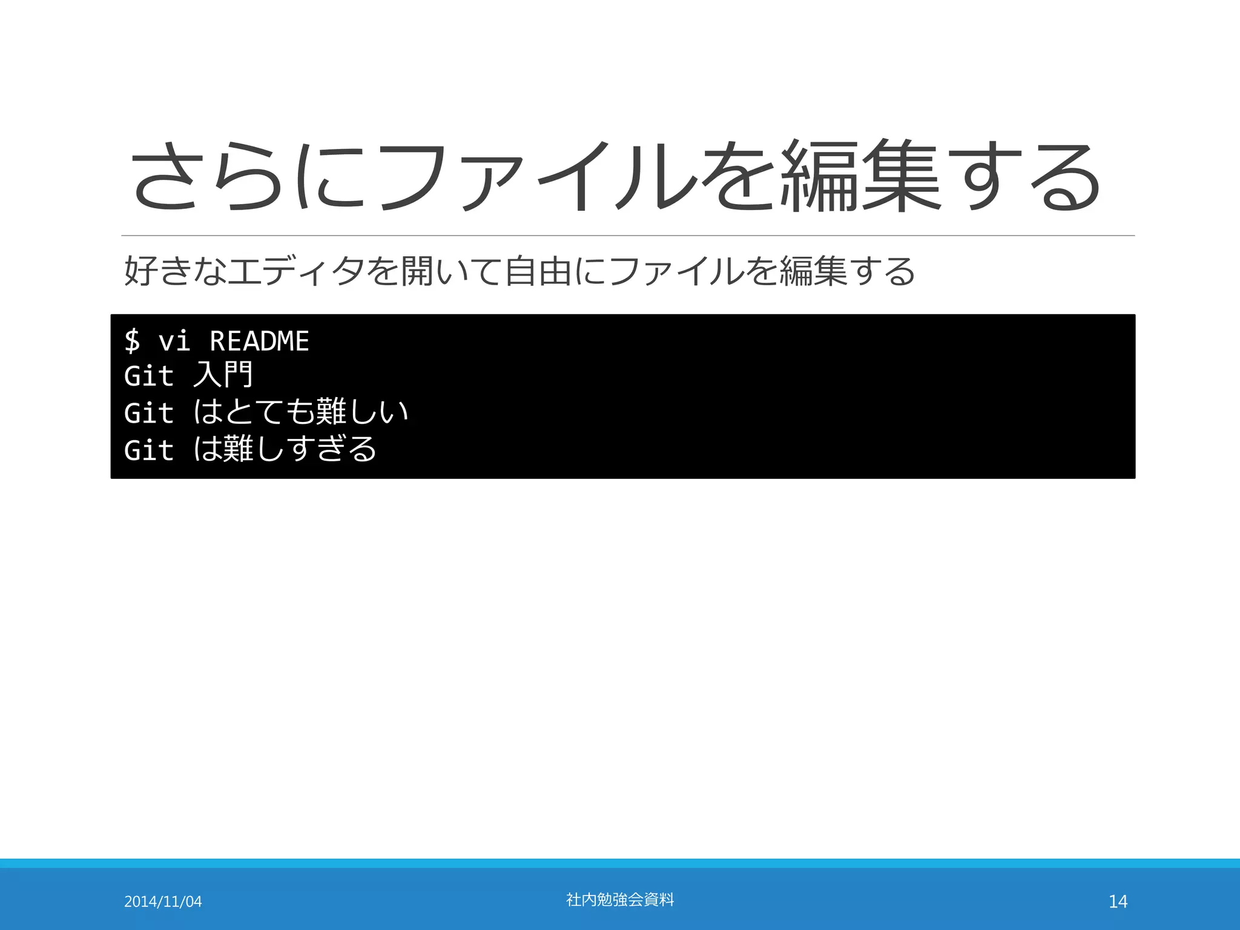Click the subtitle 好きなエディタを開いて自由にファイルを編集する

(x=519, y=271)
